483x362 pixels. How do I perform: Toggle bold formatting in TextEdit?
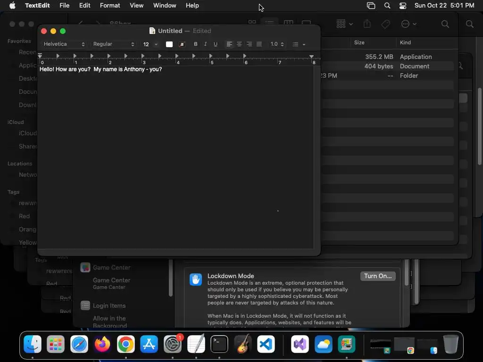point(196,44)
